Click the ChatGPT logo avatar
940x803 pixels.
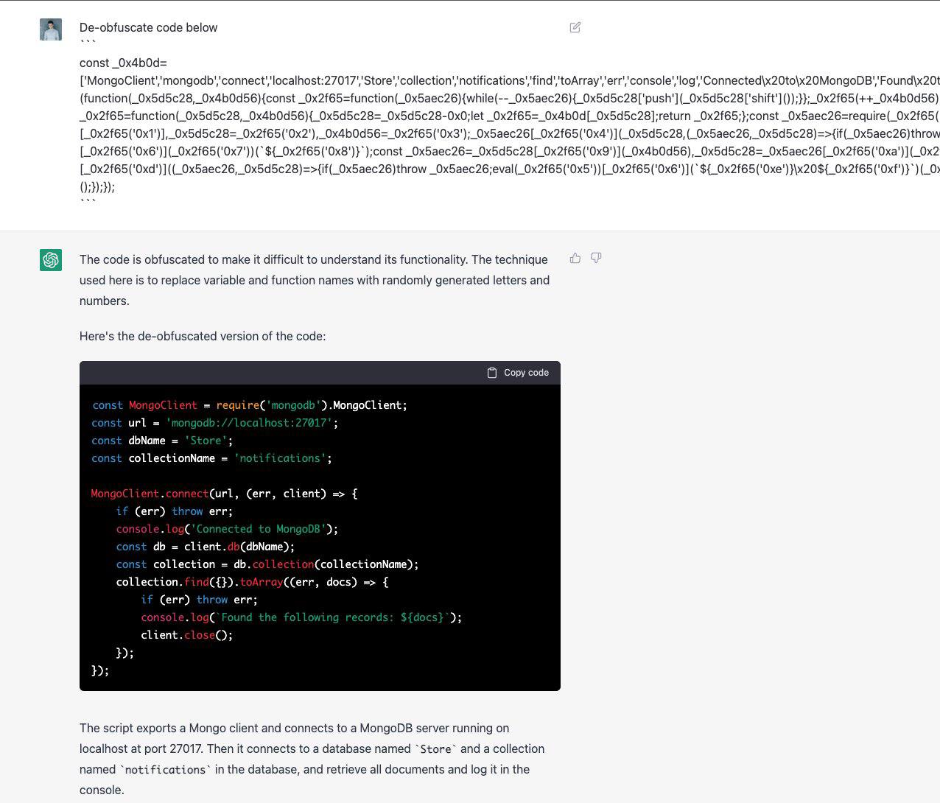click(51, 260)
